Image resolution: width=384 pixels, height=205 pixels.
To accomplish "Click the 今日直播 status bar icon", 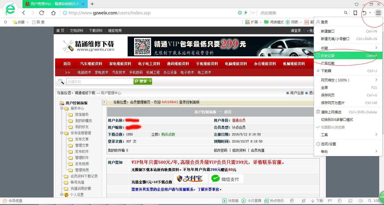I will (x=251, y=201).
